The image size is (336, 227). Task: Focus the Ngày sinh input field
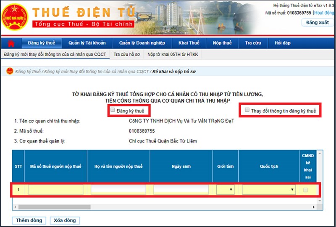pyautogui.click(x=181, y=190)
